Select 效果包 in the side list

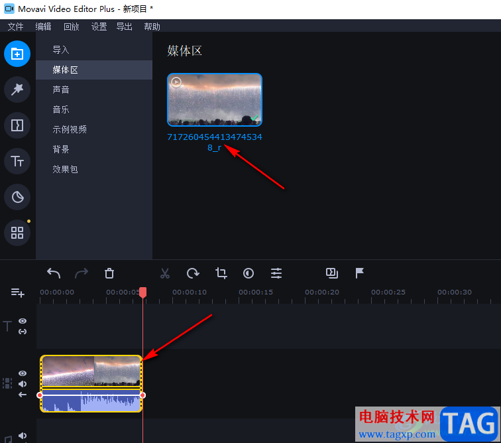pyautogui.click(x=94, y=169)
